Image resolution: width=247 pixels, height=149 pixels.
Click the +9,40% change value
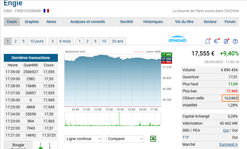229,53
